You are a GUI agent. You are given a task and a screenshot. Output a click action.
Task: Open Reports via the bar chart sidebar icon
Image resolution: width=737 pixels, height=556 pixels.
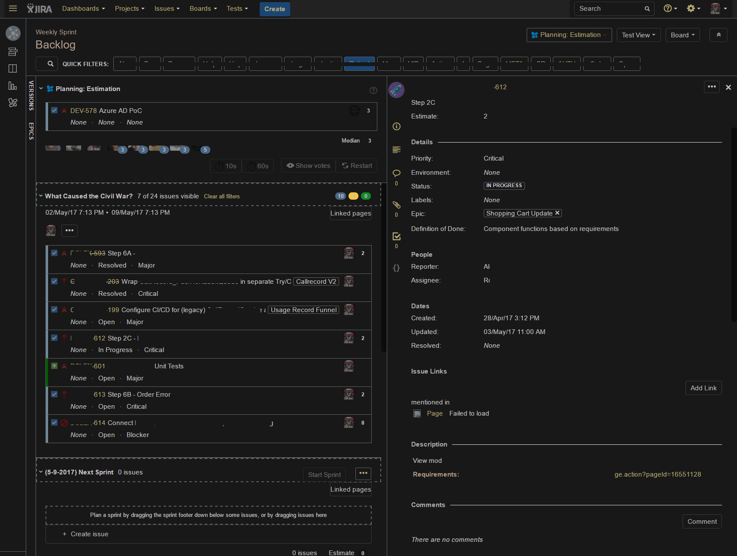tap(13, 86)
